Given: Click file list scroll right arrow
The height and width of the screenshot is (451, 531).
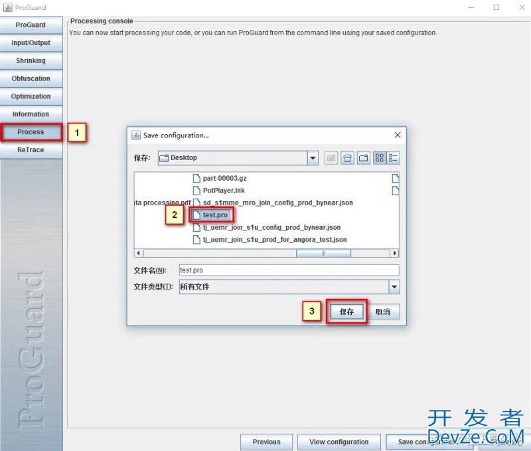Looking at the screenshot, I should pos(394,253).
